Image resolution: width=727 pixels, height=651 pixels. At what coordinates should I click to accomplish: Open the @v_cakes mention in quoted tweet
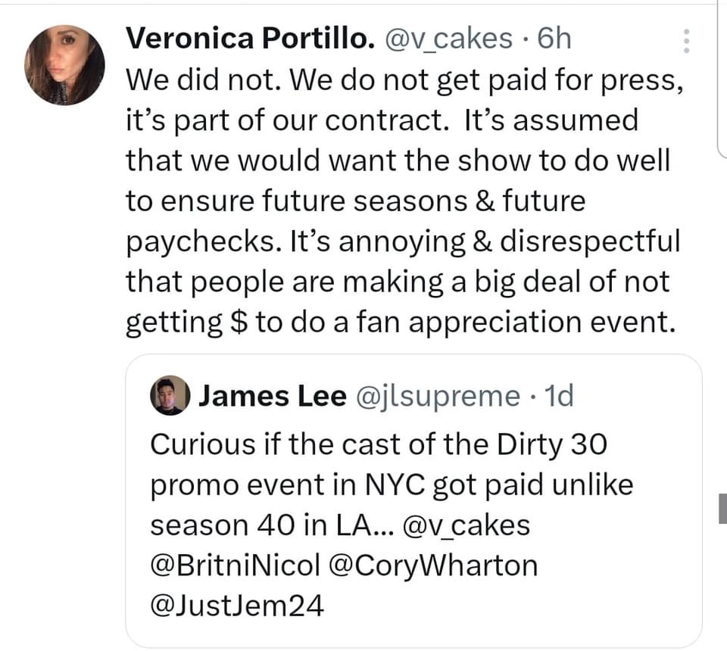tap(466, 525)
